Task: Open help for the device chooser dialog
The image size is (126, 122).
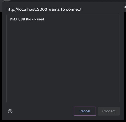Action: 10,111
